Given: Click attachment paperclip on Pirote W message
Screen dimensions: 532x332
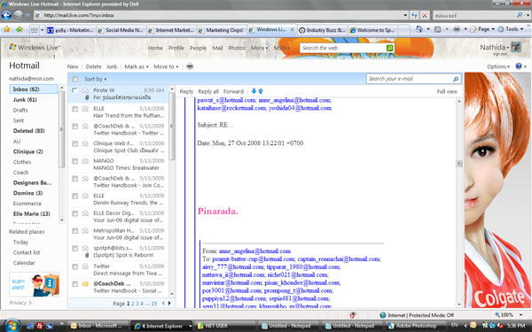Looking at the screenshot, I should (x=87, y=97).
